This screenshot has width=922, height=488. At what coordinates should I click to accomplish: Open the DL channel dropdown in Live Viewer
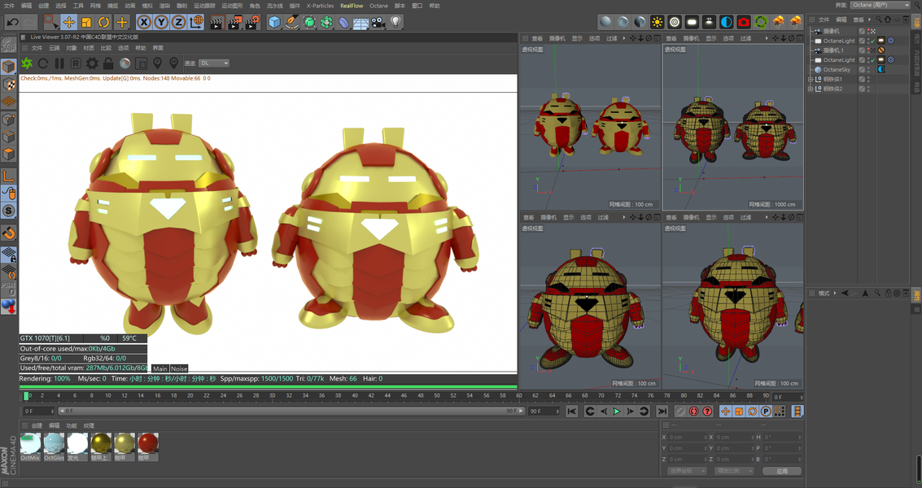click(214, 63)
